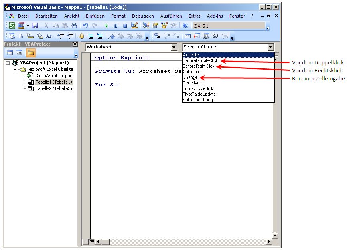Click the Break (pause) icon

pyautogui.click(x=116, y=26)
